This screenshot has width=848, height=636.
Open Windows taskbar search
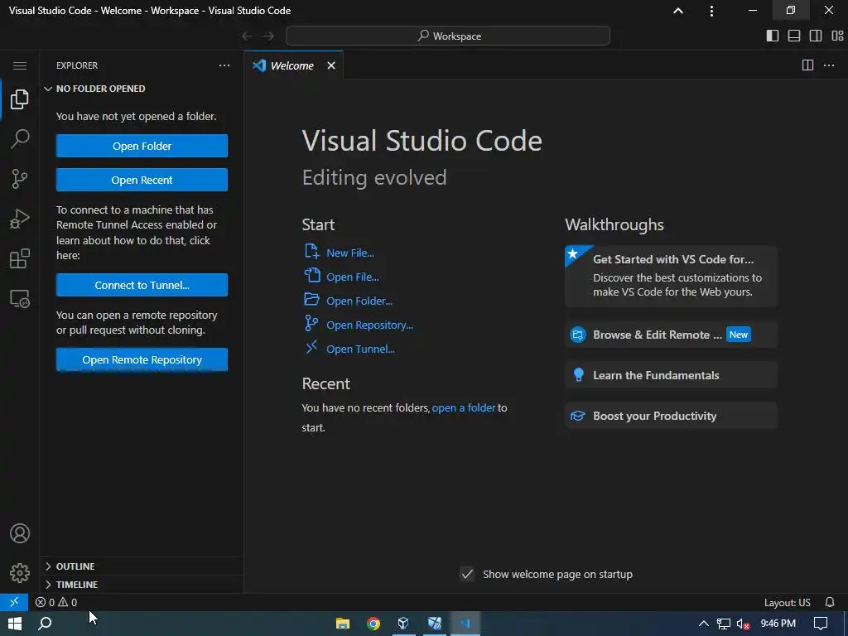pyautogui.click(x=45, y=624)
